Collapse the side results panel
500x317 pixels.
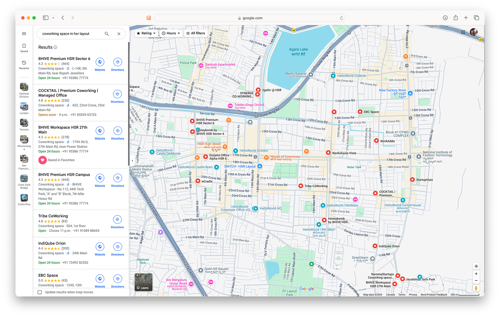pyautogui.click(x=132, y=161)
